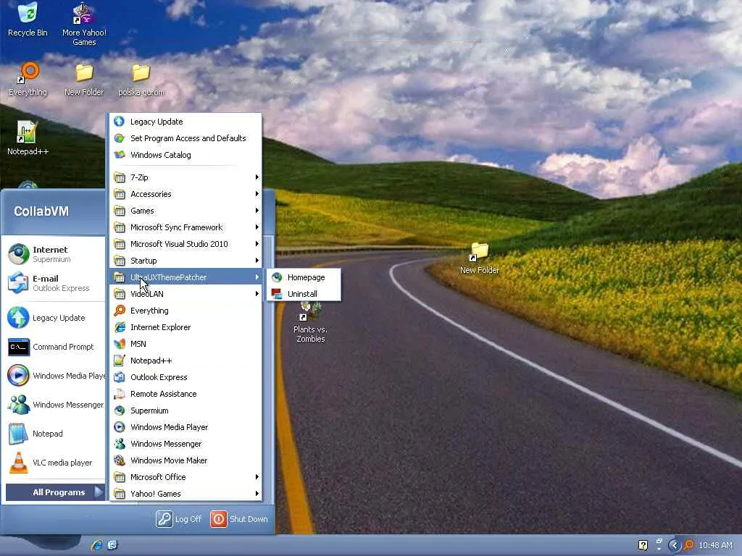Select UltraUXThemePatcher folder entry
The width and height of the screenshot is (742, 556).
186,277
